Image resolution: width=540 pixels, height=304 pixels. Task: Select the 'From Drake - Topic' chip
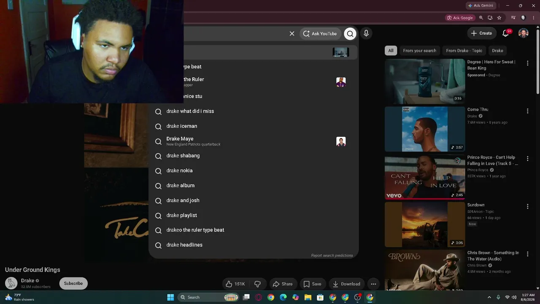coord(464,51)
